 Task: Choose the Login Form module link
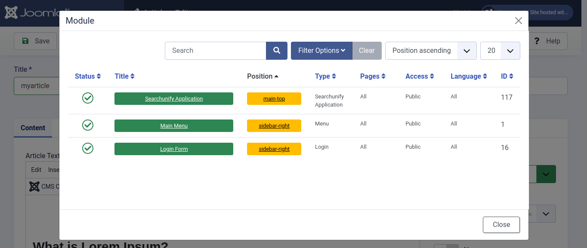point(174,149)
